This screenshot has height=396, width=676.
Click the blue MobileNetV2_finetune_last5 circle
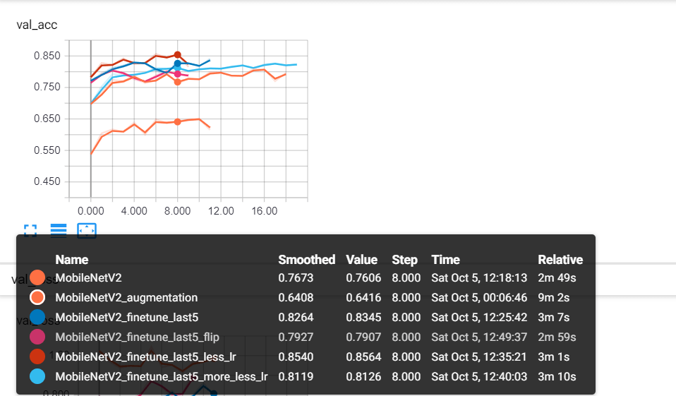37,317
